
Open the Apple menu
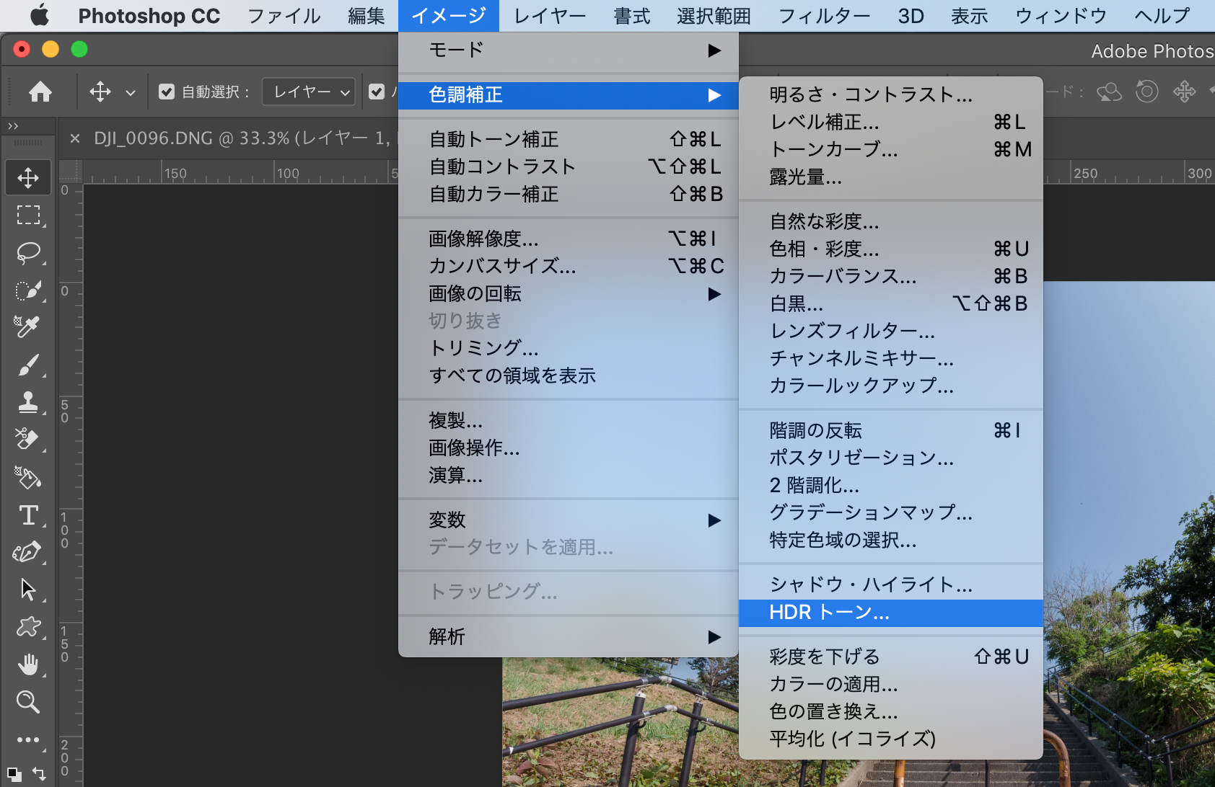[40, 15]
